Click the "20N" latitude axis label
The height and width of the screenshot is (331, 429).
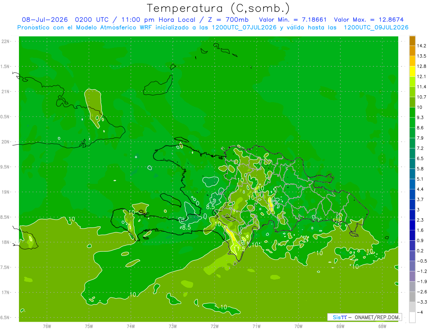point(5,142)
